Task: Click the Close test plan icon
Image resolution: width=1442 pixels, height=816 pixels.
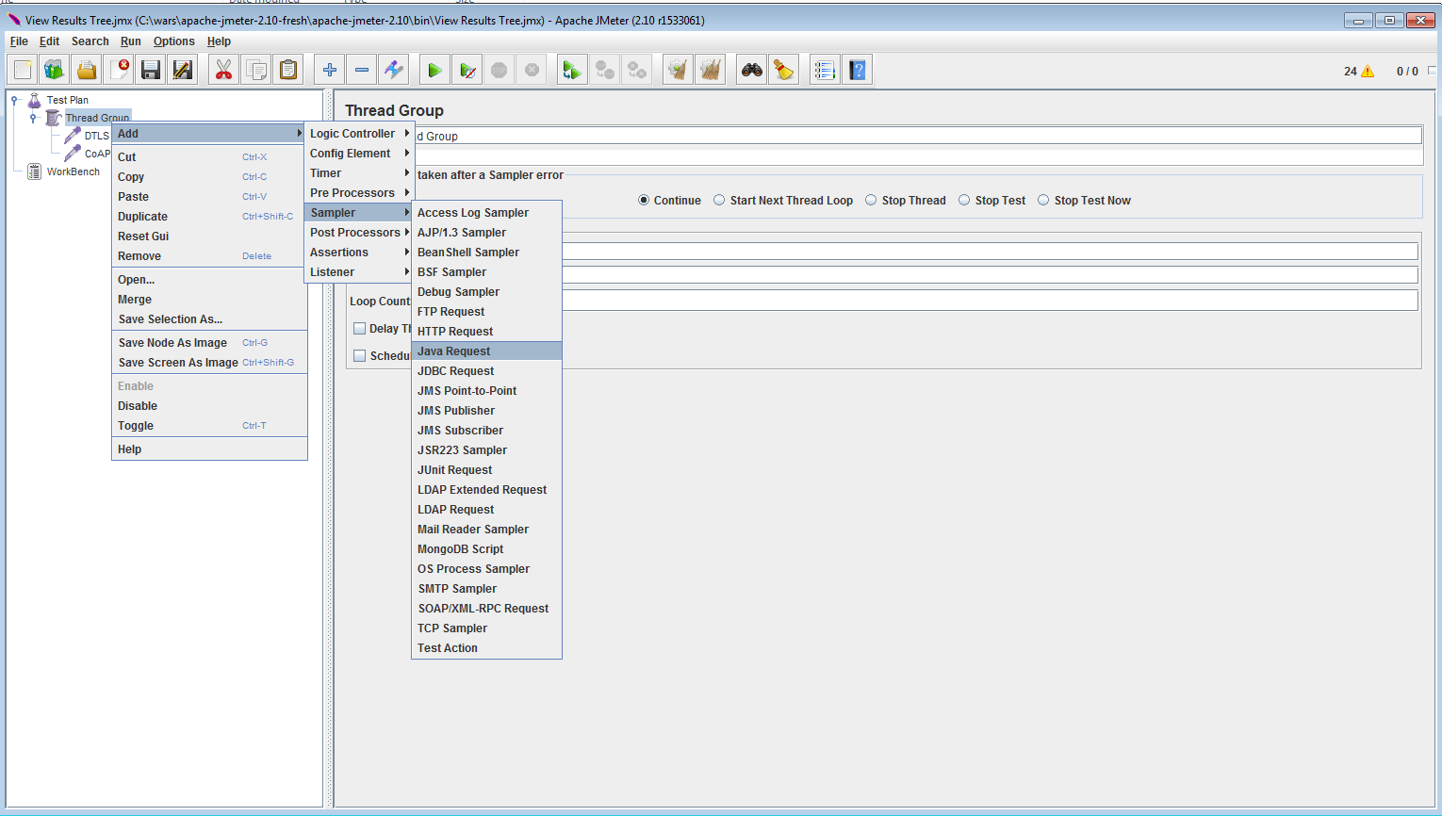Action: click(119, 70)
